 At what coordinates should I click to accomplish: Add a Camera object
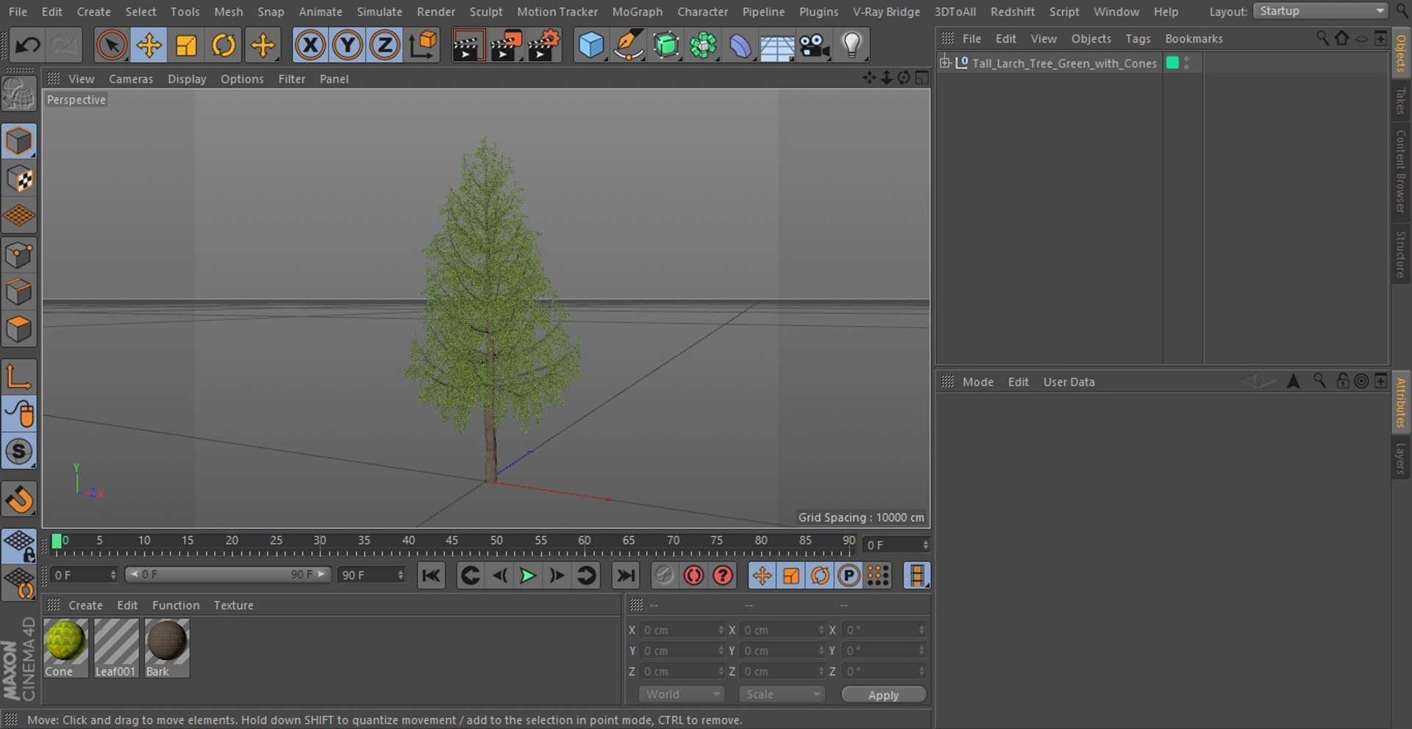(815, 46)
